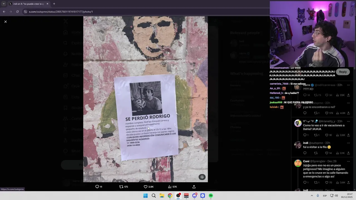This screenshot has height=200, width=356.
Task: Click the Grok image-edit icon on photo
Action: 202,177
